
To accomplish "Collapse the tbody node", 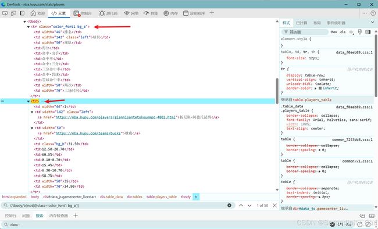I will [x=24, y=22].
